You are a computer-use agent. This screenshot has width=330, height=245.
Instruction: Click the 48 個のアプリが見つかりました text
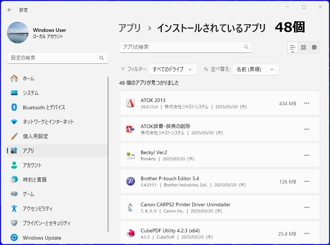(x=149, y=83)
